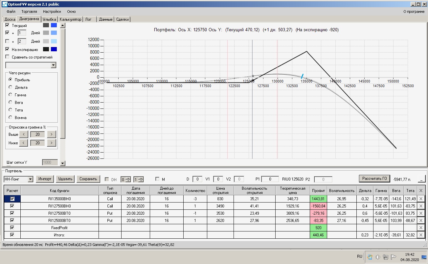Open the Настройки menu
Viewport: 428px width, 264px height.
pyautogui.click(x=52, y=12)
